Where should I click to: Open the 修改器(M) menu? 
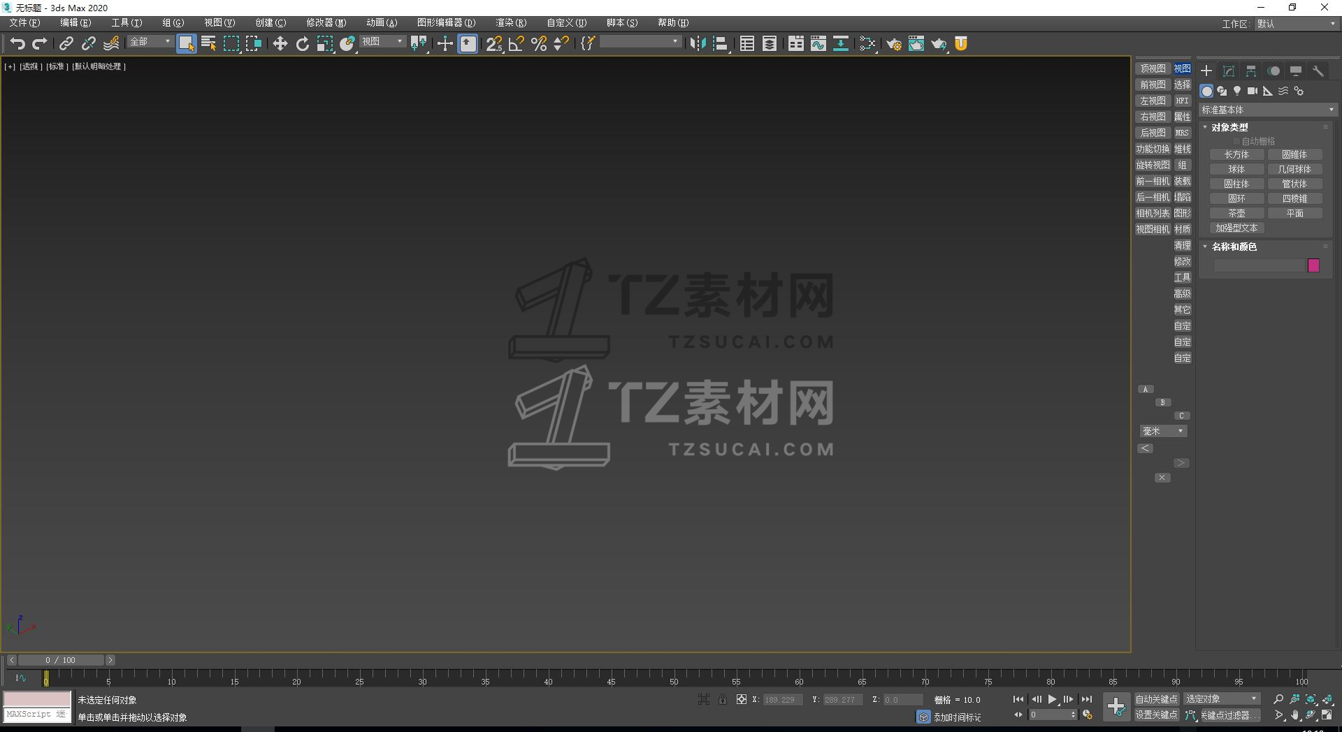click(x=326, y=23)
